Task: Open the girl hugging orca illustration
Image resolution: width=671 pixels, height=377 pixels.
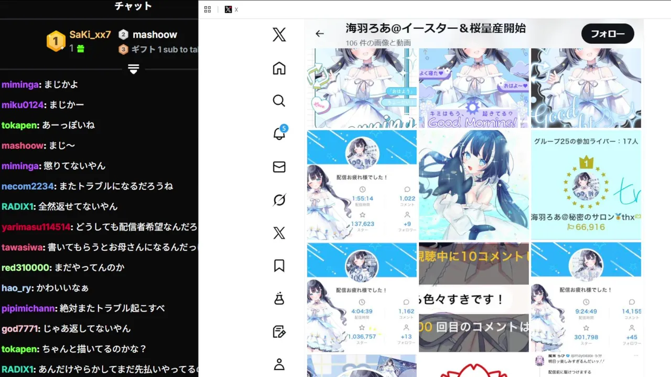Action: pos(474,185)
